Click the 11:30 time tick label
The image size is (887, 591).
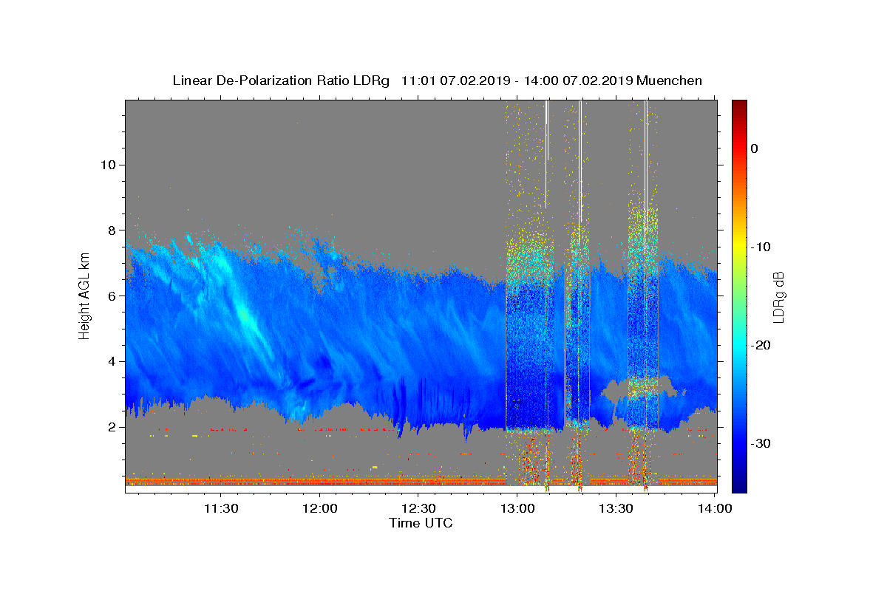point(221,508)
